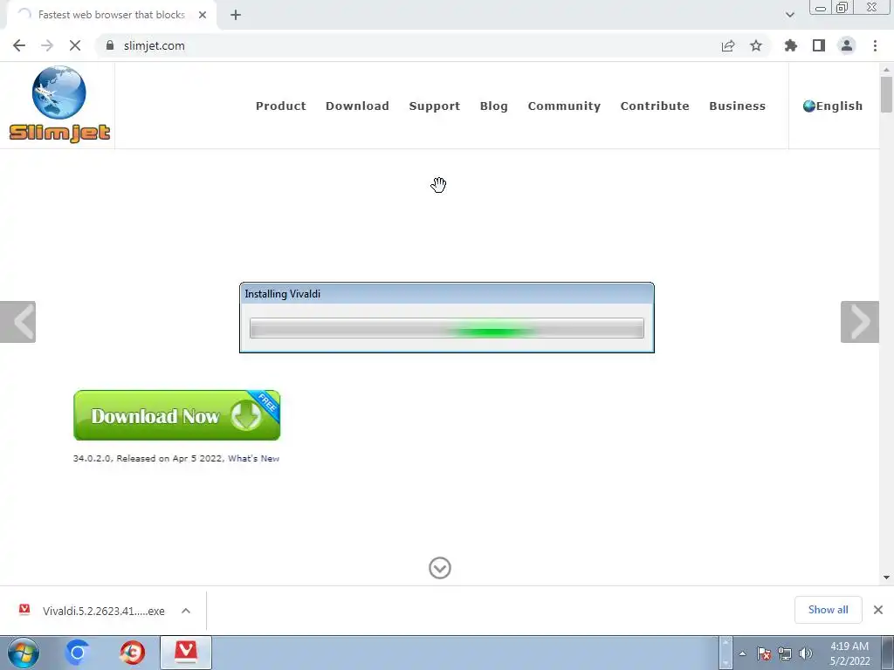Viewport: 894px width, 670px height.
Task: Open the English language selector
Action: 832,106
